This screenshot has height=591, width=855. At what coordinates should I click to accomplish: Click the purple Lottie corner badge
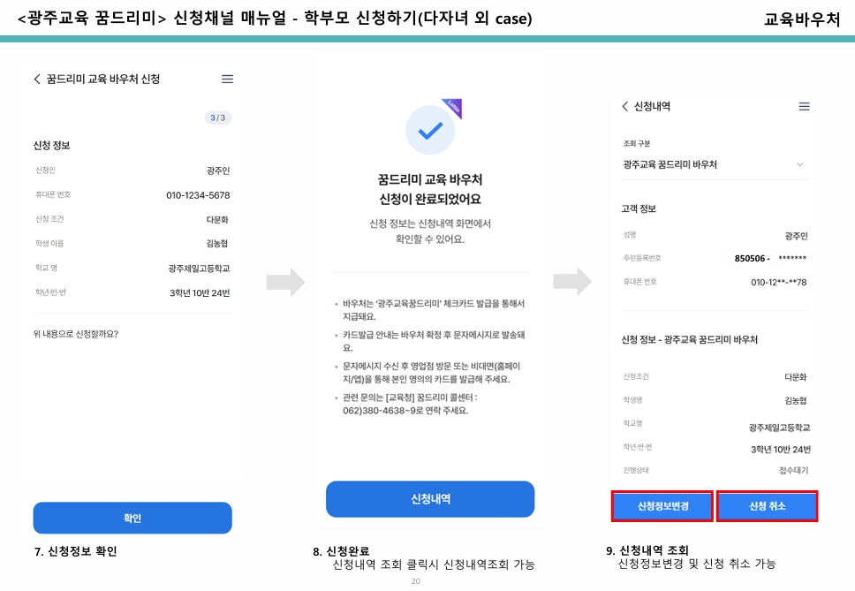tap(454, 106)
